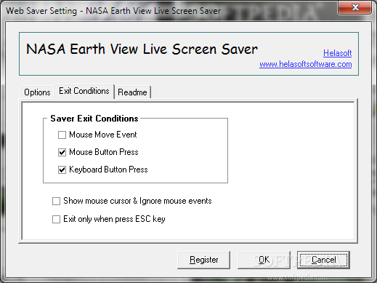Toggle Keyboard Button Press checkbox
The width and height of the screenshot is (377, 283).
tap(62, 170)
